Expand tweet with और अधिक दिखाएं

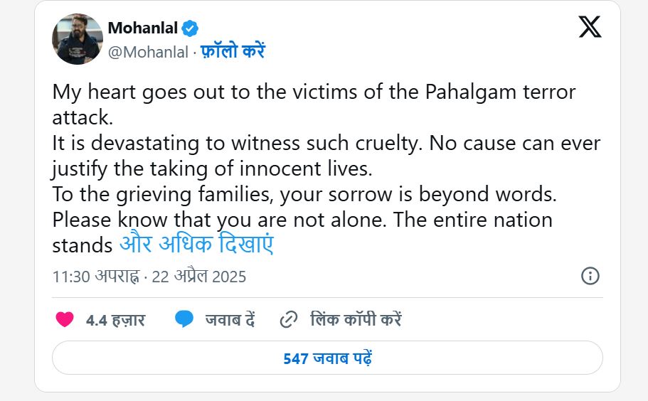[196, 245]
